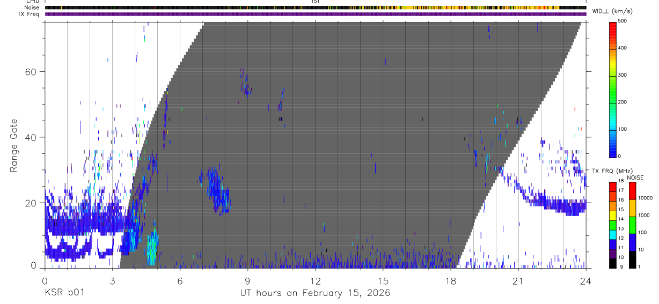The height and width of the screenshot is (304, 659).
Task: Click the Noise strip above the plot
Action: coord(316,8)
